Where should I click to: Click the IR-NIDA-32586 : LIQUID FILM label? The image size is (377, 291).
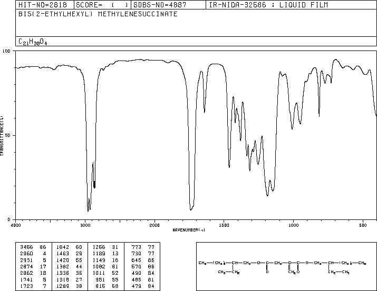click(x=268, y=5)
